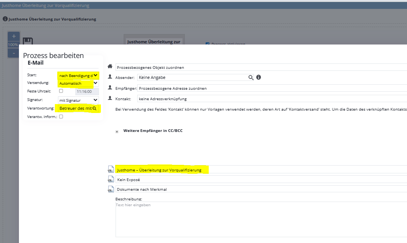This screenshot has height=243, width=407.
Task: Open the Signatur dropdown
Action: [78, 100]
